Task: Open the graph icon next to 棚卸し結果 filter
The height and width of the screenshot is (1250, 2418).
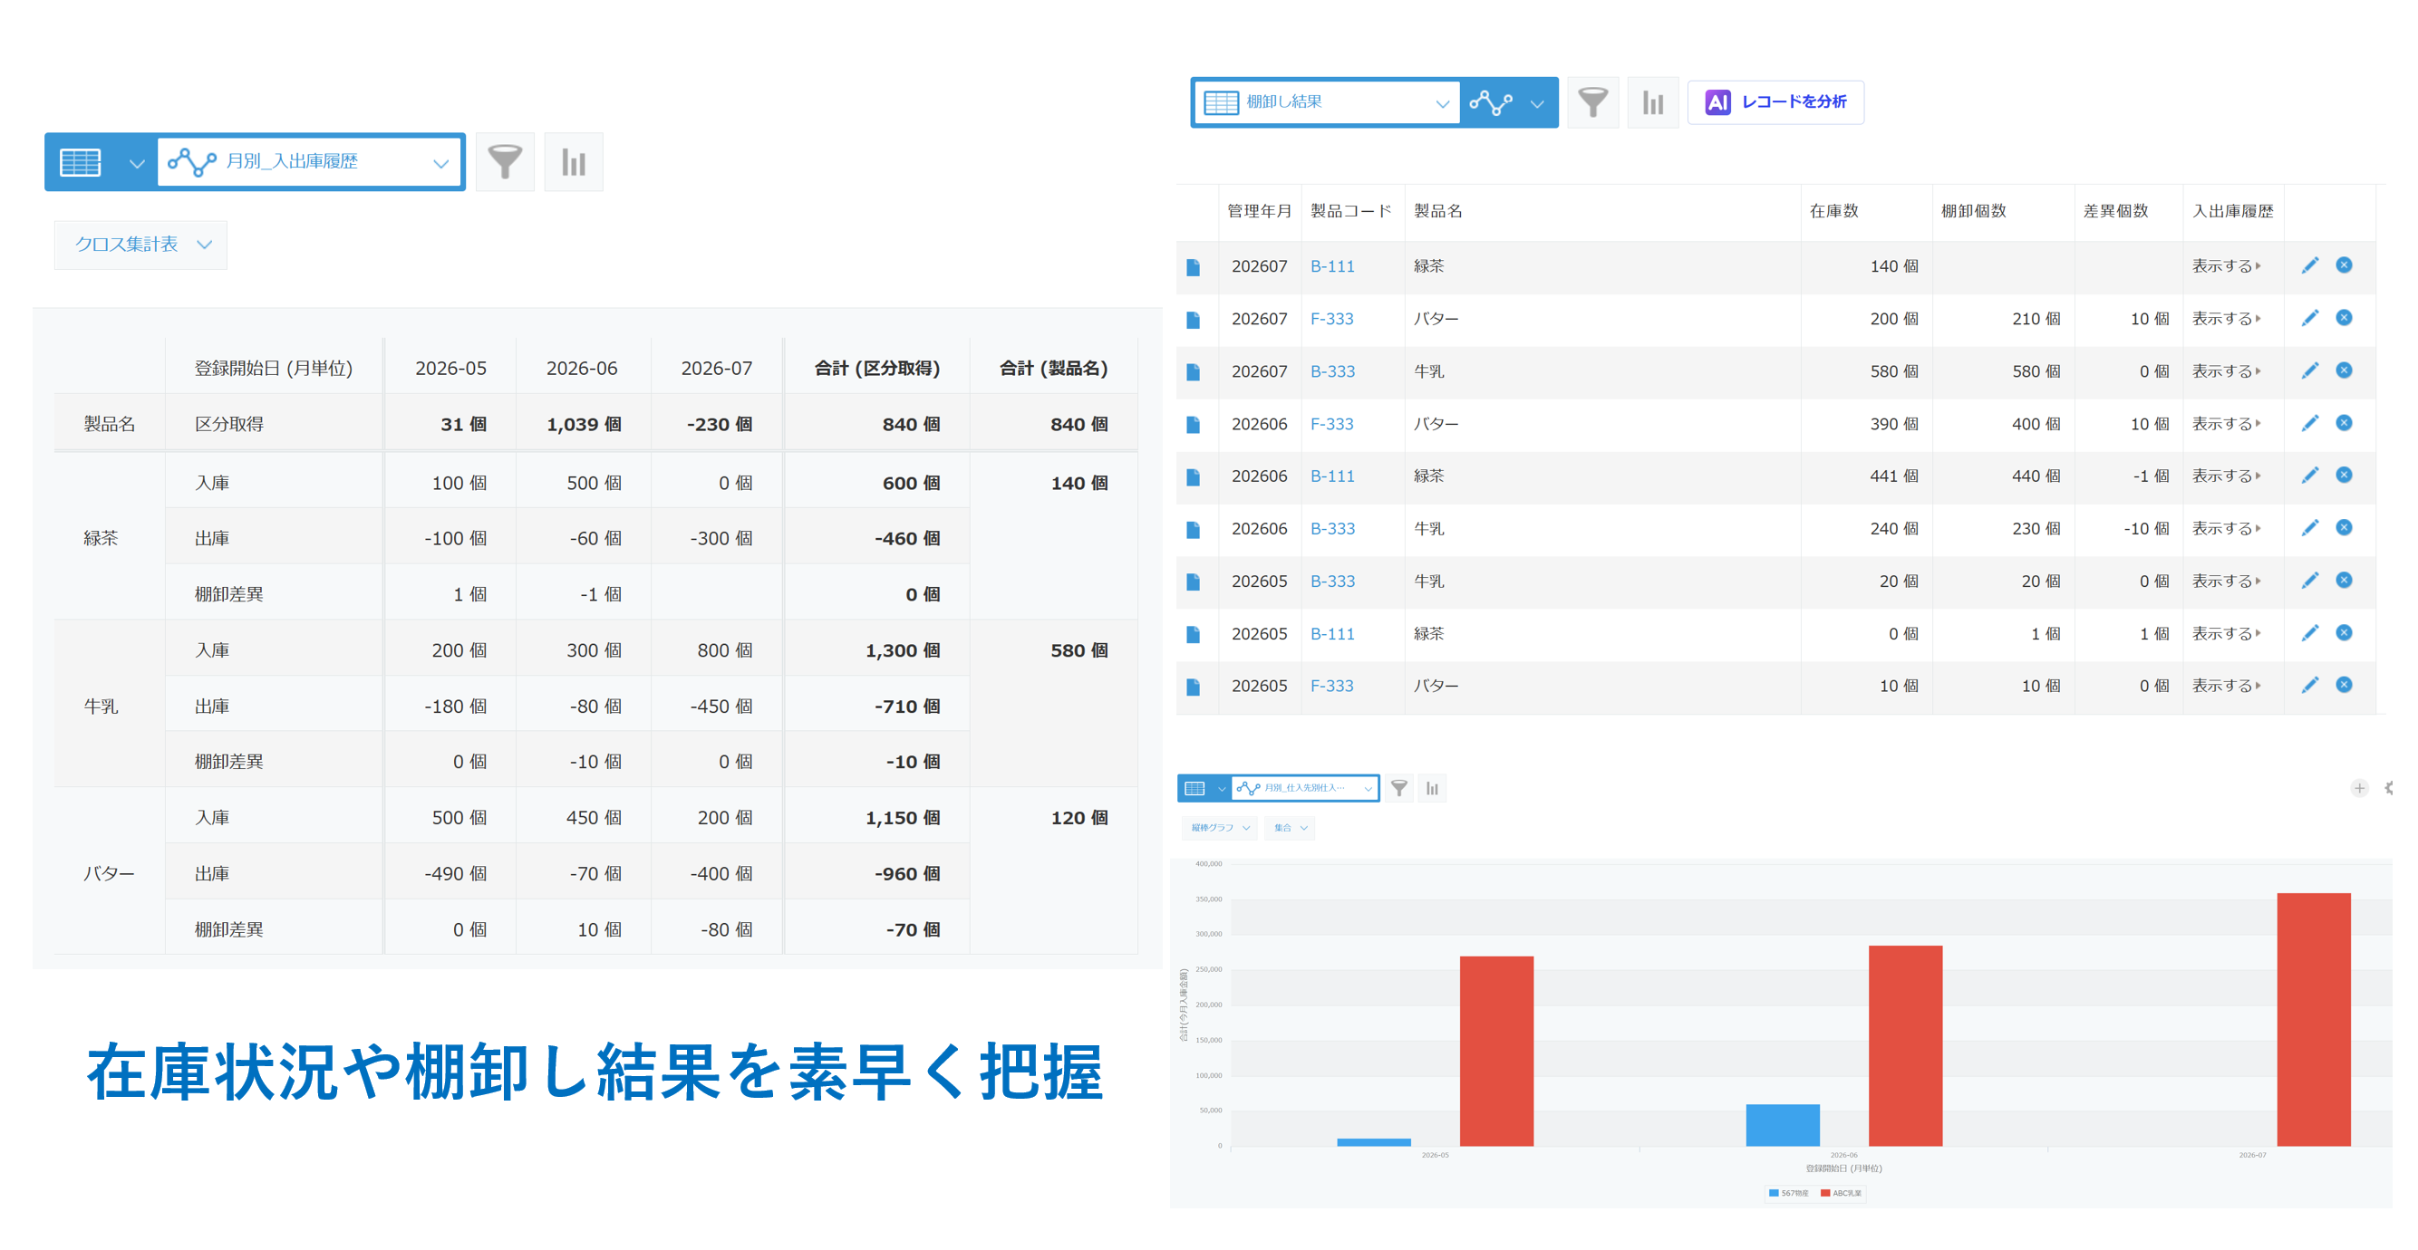Action: [1653, 102]
